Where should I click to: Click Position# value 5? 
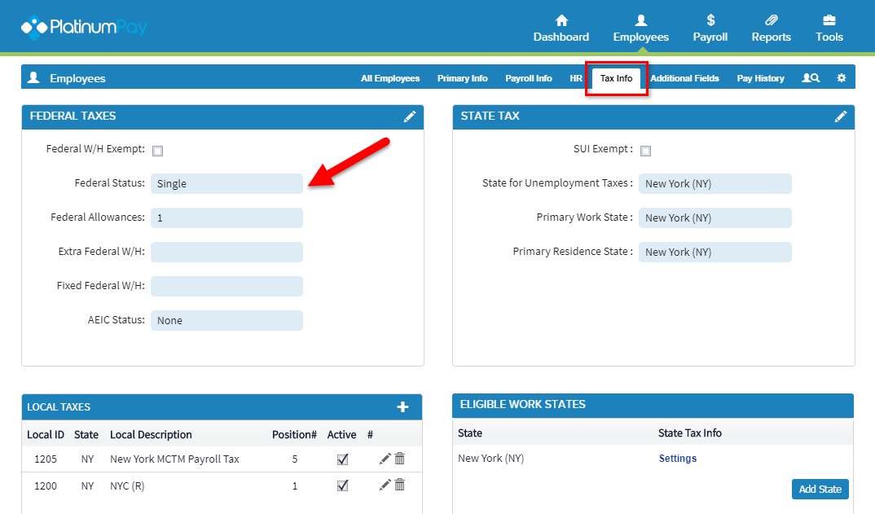tap(295, 459)
